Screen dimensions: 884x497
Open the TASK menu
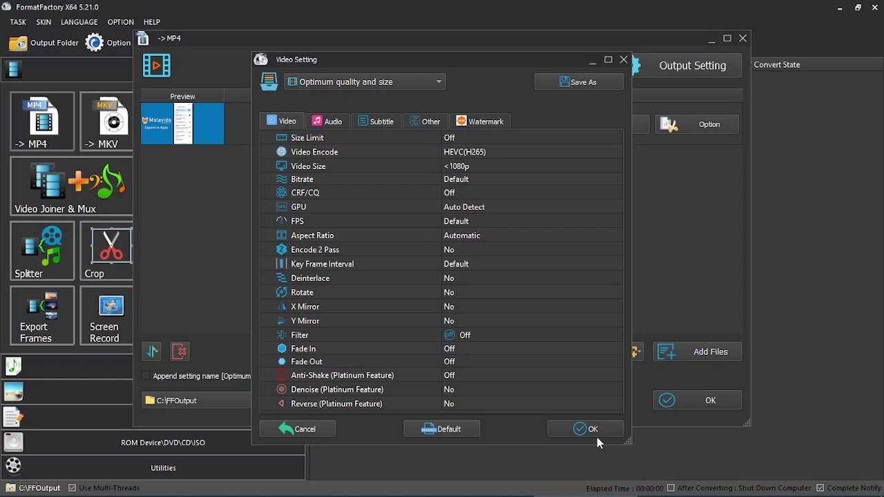click(18, 22)
